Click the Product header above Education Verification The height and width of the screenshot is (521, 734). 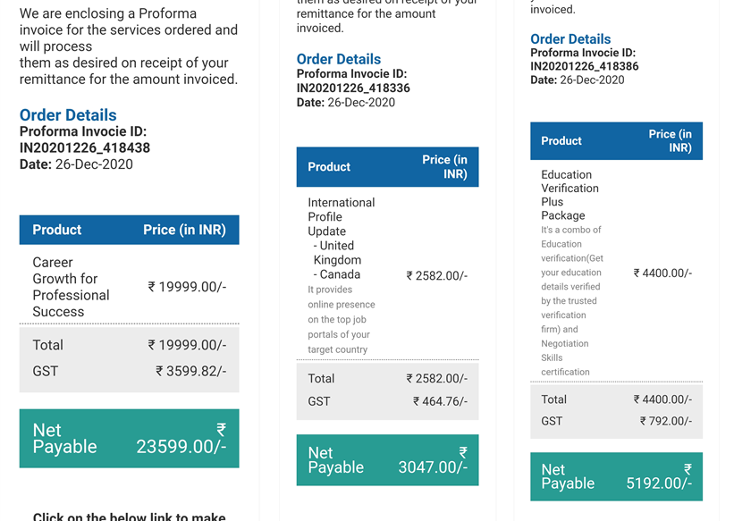tap(561, 140)
